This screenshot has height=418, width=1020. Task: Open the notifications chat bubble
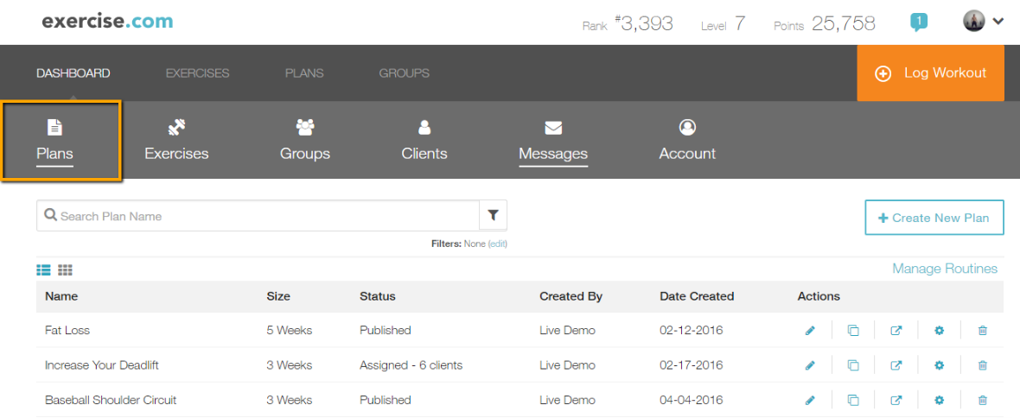coord(919,22)
